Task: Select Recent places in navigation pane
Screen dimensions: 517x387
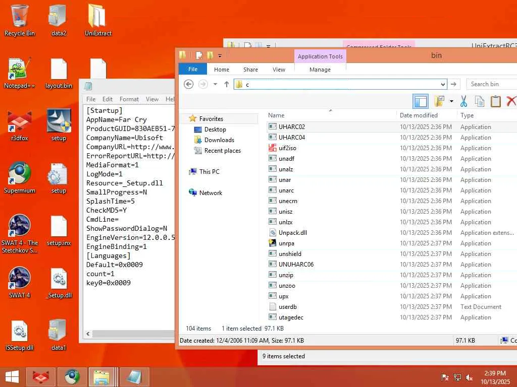Action: point(222,150)
